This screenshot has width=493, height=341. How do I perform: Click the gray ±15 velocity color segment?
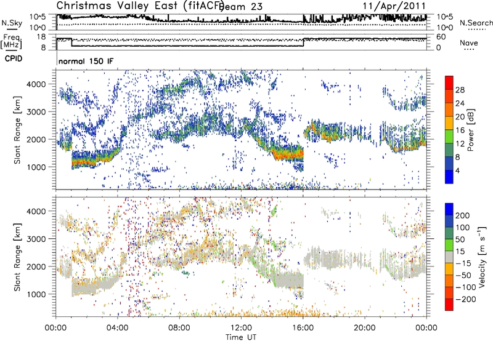click(x=449, y=257)
